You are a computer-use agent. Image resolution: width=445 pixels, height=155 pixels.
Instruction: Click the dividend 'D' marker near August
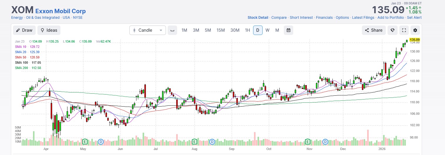(x=212, y=142)
